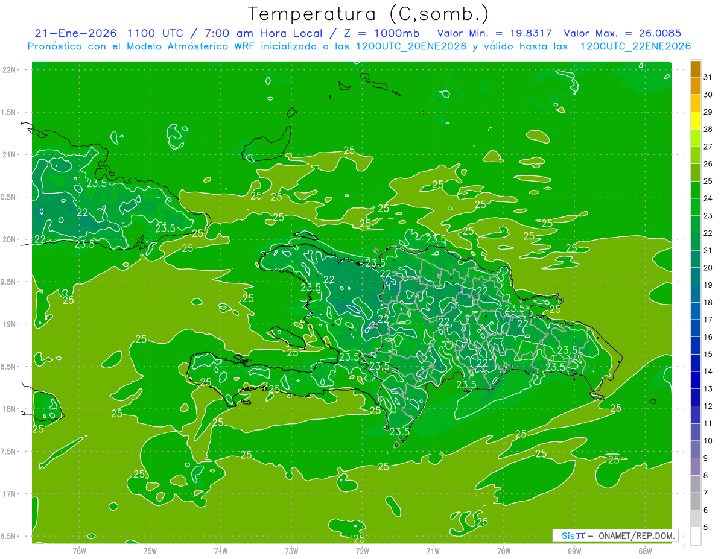Pick colorbar swatch between 23 and 24
This screenshot has height=559, width=724.
click(x=696, y=207)
